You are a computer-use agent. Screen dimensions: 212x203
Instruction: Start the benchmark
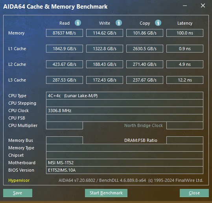coord(106,193)
